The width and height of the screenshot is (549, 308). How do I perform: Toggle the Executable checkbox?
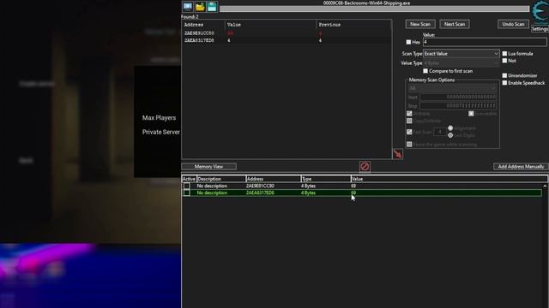(471, 114)
